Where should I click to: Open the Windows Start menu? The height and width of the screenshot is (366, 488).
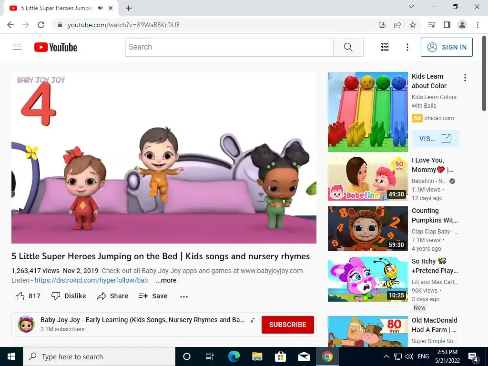click(11, 356)
